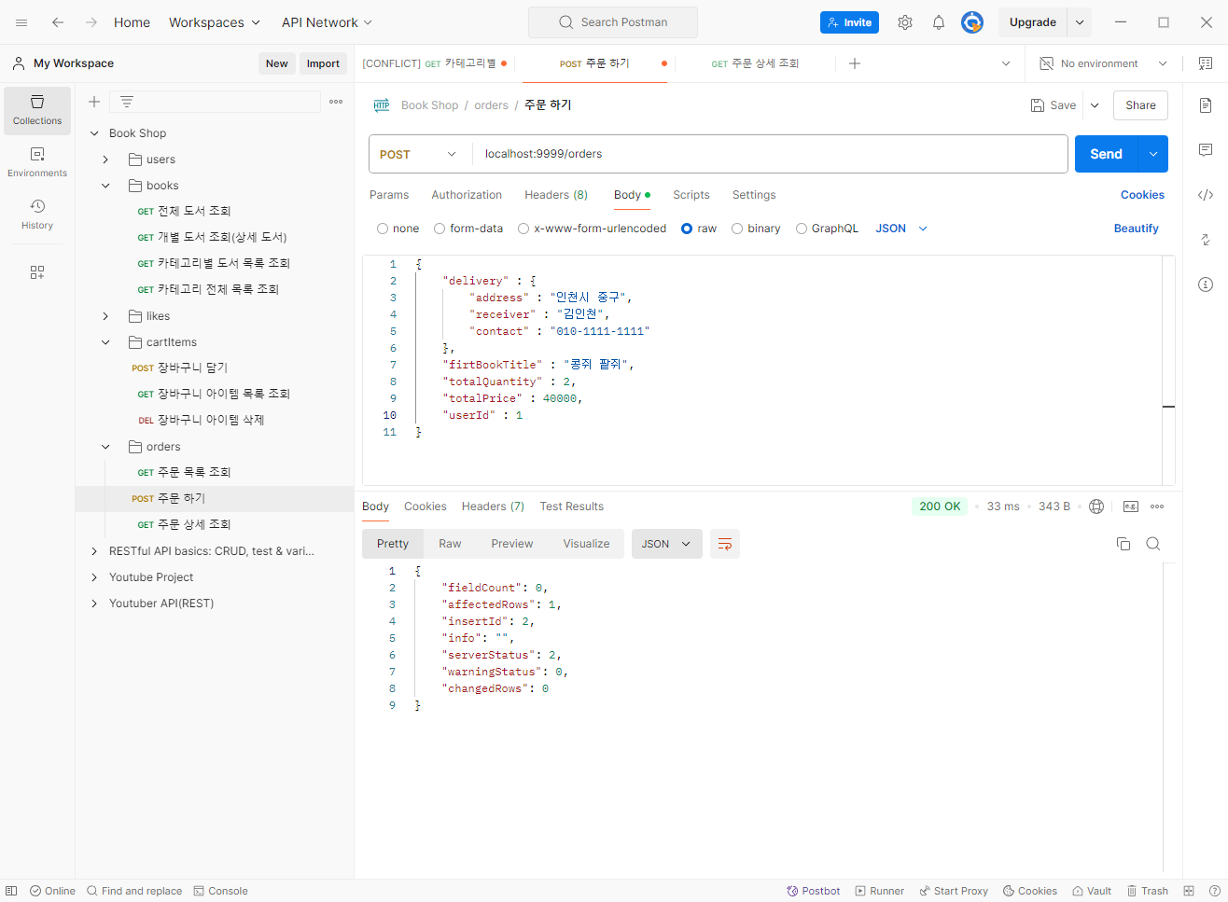The height and width of the screenshot is (902, 1228).
Task: Click the Share button
Action: click(1140, 105)
